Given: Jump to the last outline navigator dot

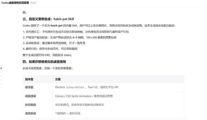Looking at the screenshot, I should tap(1, 88).
